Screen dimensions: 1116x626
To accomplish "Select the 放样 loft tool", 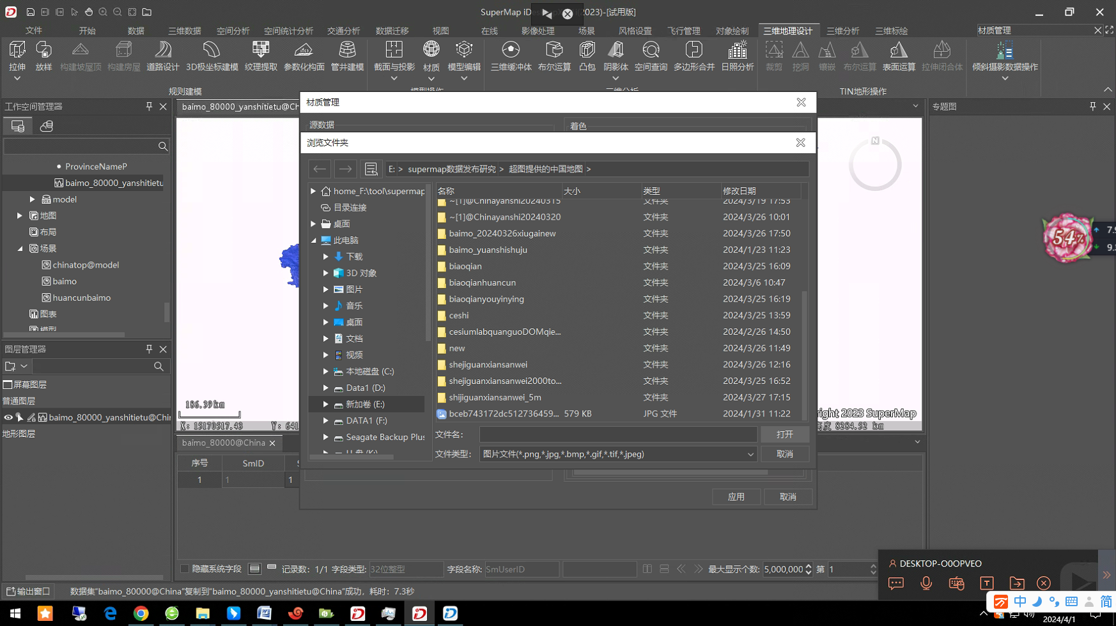I will (x=43, y=55).
